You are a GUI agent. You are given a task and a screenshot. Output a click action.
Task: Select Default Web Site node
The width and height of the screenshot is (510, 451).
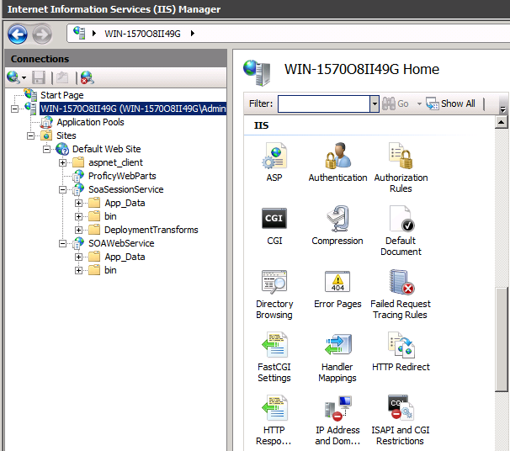[x=106, y=149]
